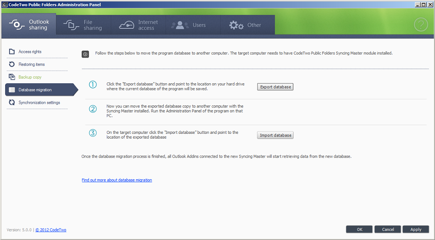Select Database migration in the sidebar
Viewport: 435px width, 240px height.
point(42,90)
